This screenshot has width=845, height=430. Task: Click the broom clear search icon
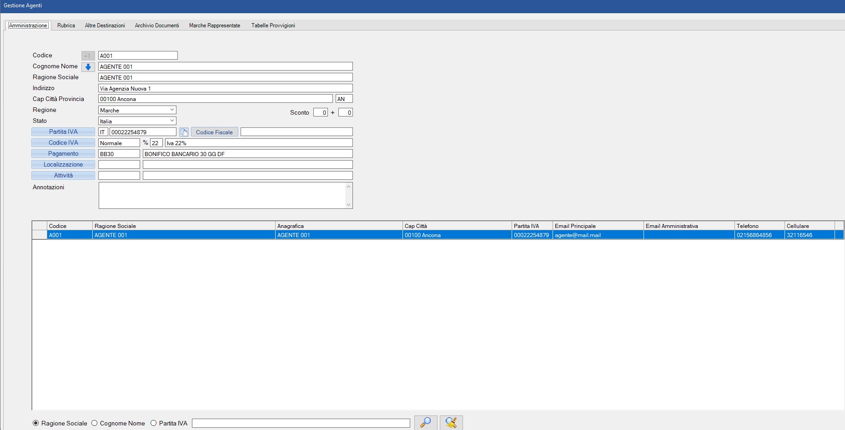coord(451,423)
